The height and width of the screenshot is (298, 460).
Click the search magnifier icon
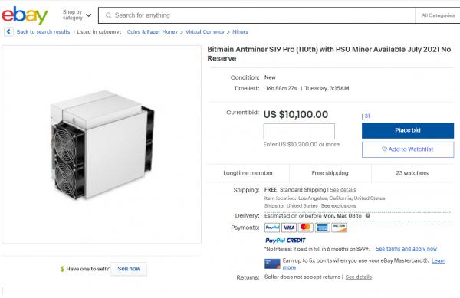109,15
